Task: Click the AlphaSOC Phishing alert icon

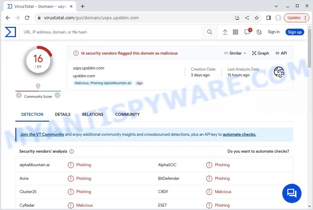Action: pyautogui.click(x=209, y=165)
